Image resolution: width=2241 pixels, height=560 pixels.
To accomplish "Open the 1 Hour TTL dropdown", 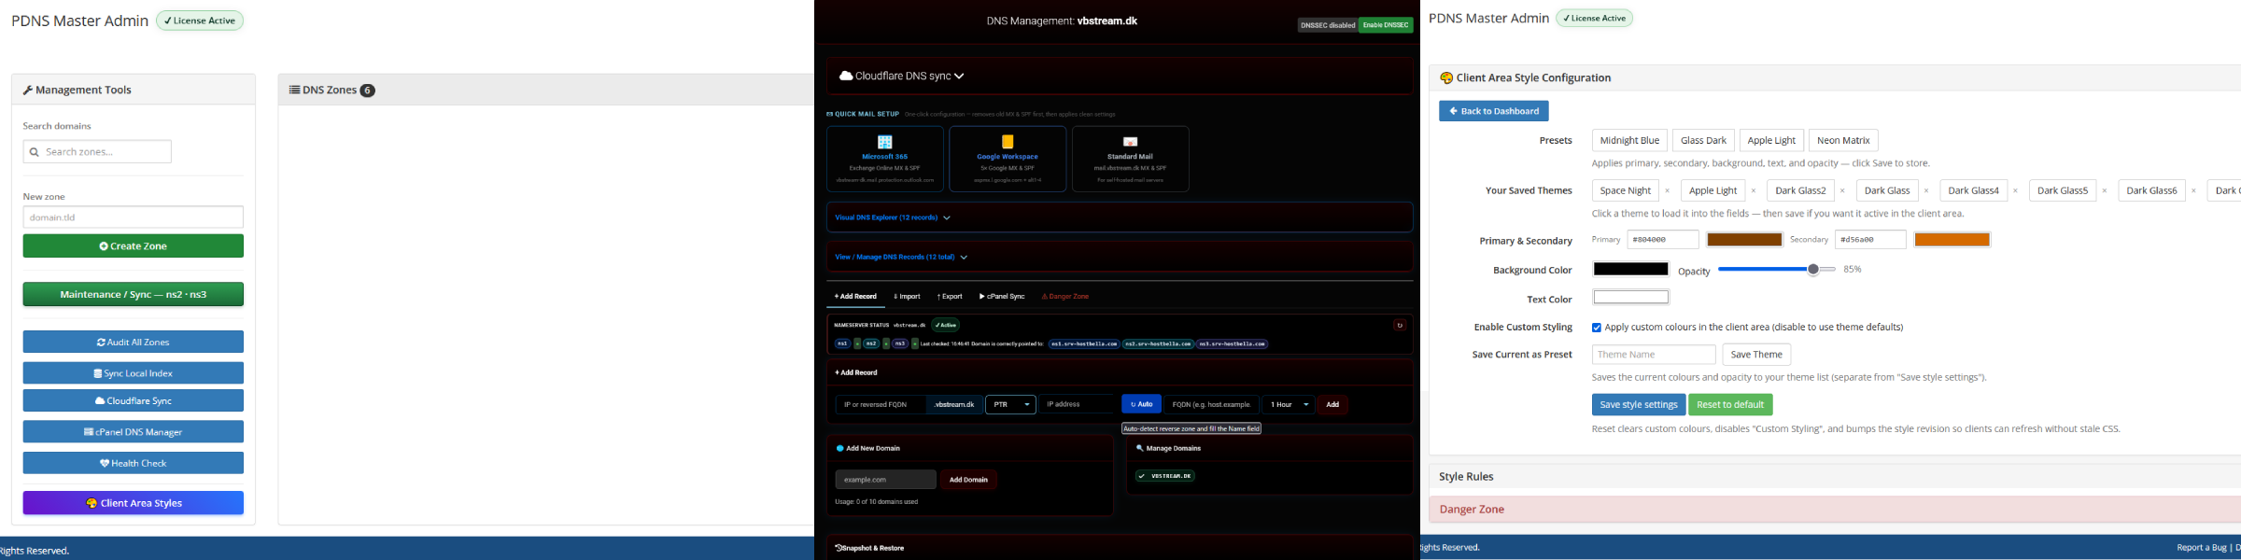I will pyautogui.click(x=1289, y=404).
